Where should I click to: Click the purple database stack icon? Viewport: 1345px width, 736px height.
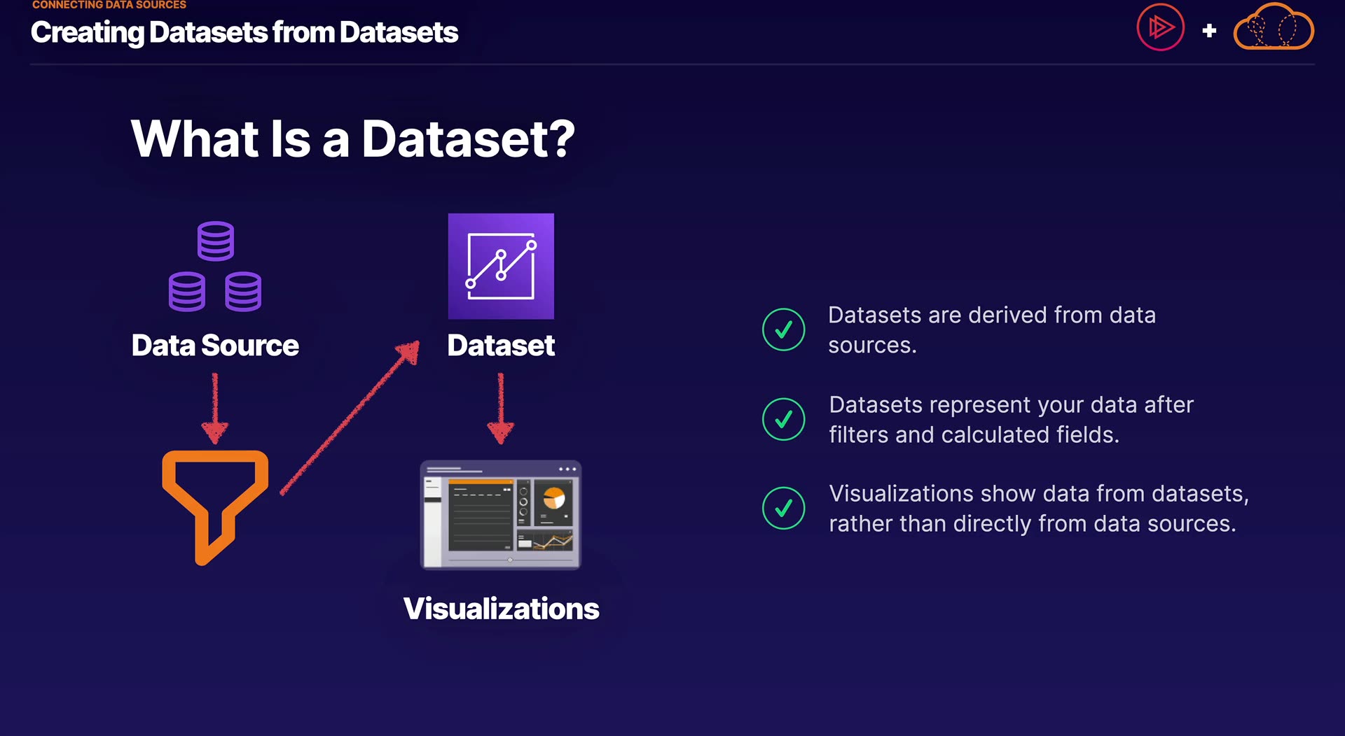[x=215, y=267]
